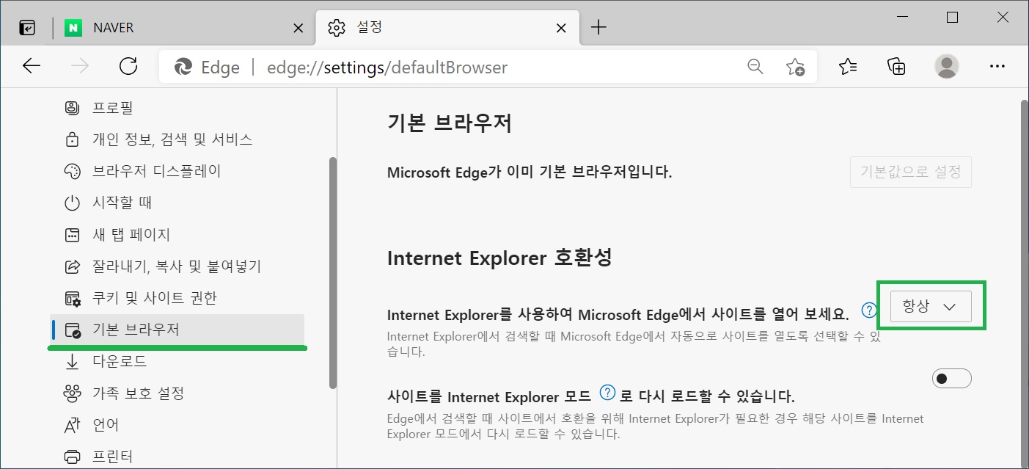
Task: Click the Edge logo in address bar
Action: point(183,68)
